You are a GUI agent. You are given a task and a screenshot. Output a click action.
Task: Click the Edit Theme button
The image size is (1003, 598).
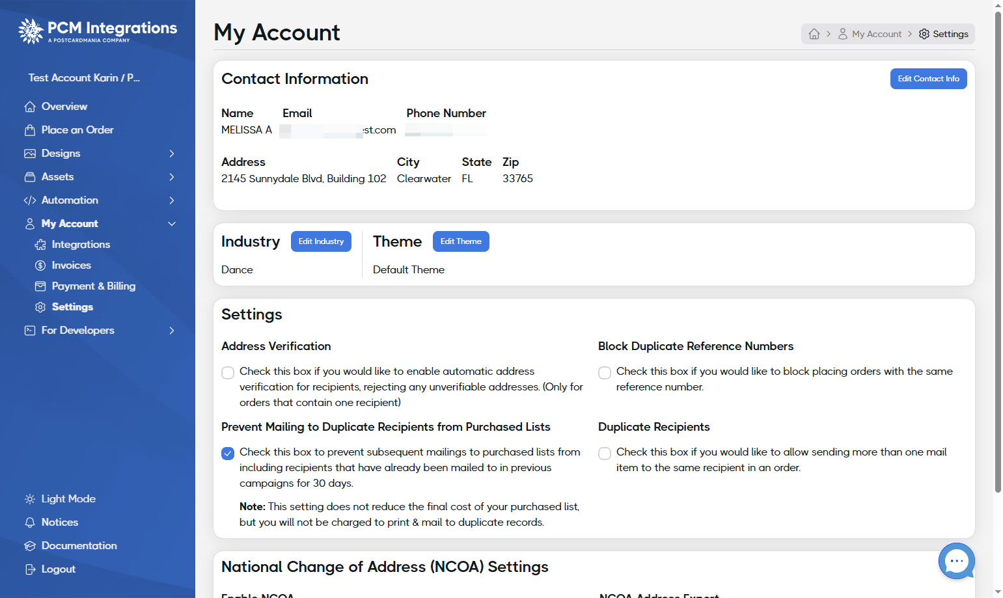pos(461,241)
